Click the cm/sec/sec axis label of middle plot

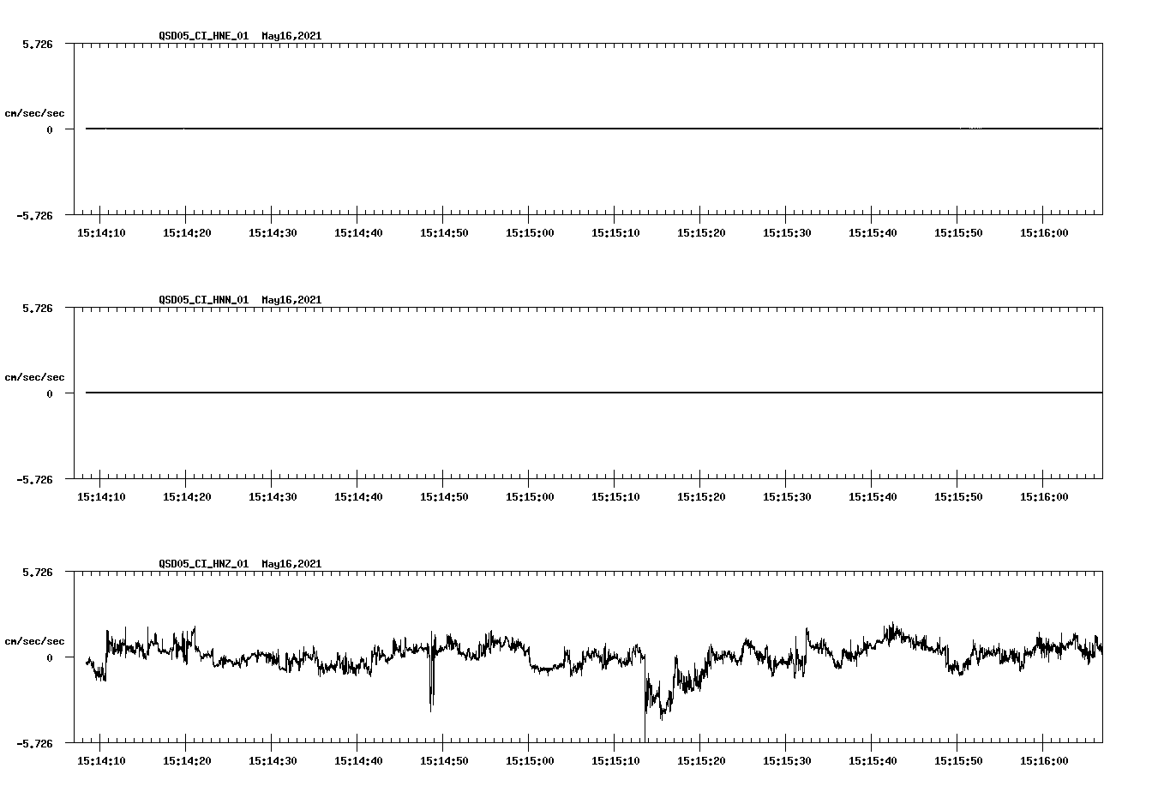click(35, 376)
